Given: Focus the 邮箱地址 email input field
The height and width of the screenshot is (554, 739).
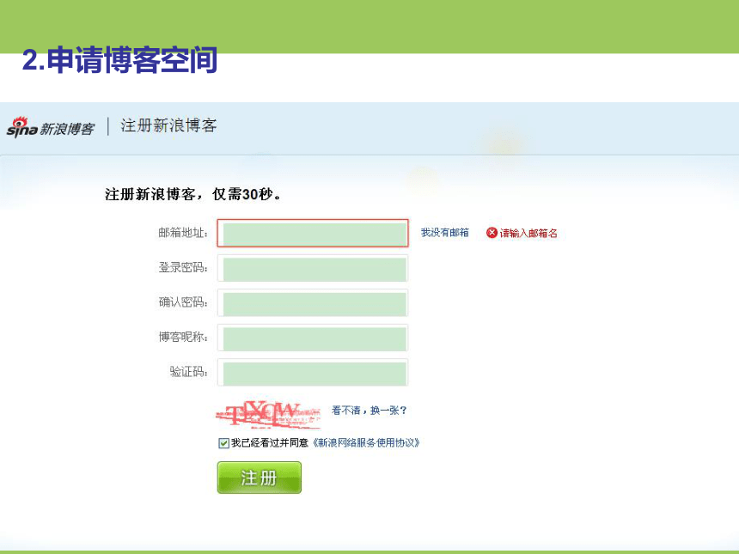Looking at the screenshot, I should click(313, 233).
